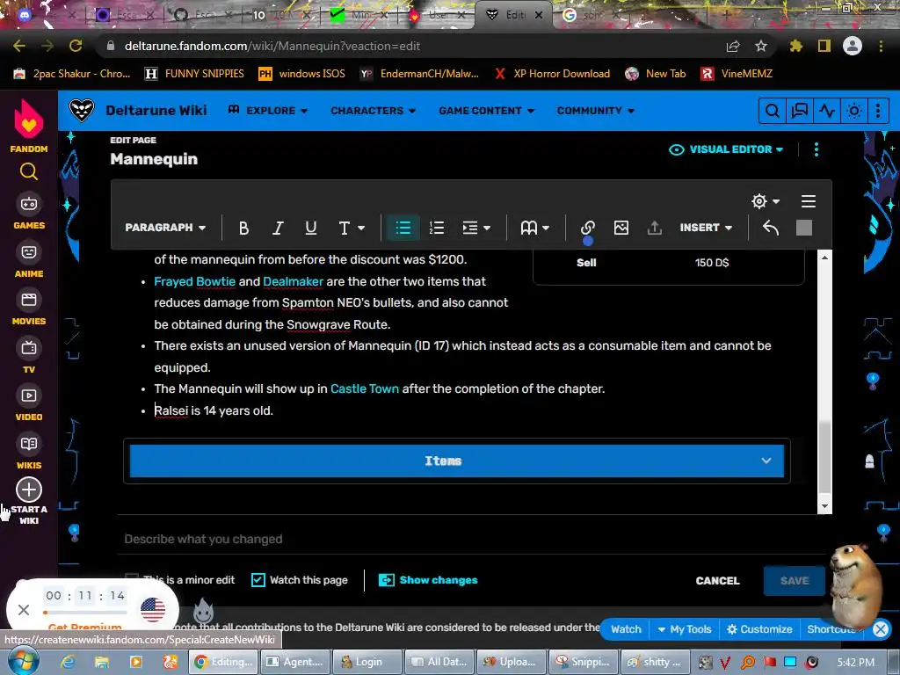Open the Windows Start menu
The image size is (900, 675).
23,662
